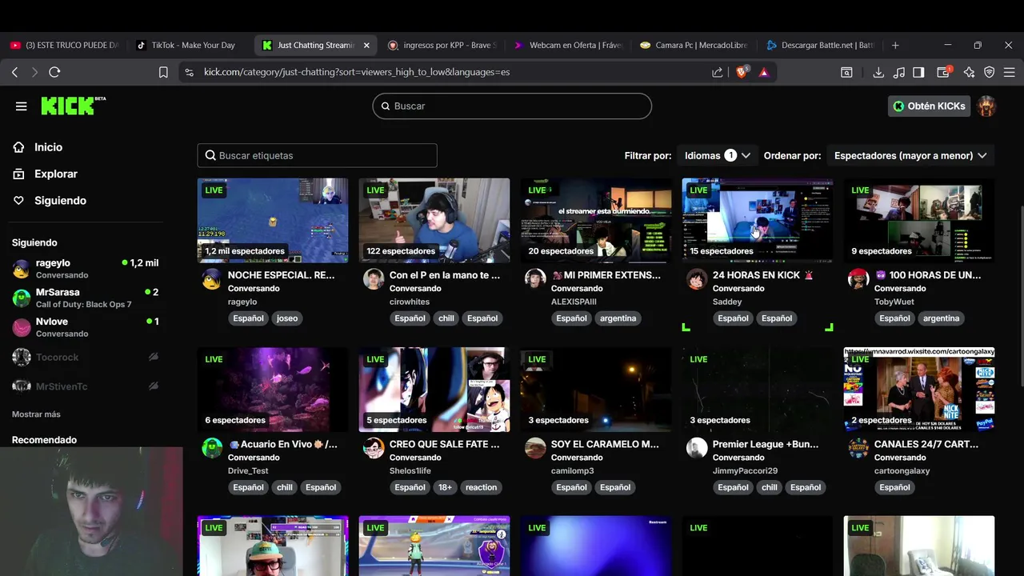
Task: Go back with browser back arrow
Action: tap(14, 72)
